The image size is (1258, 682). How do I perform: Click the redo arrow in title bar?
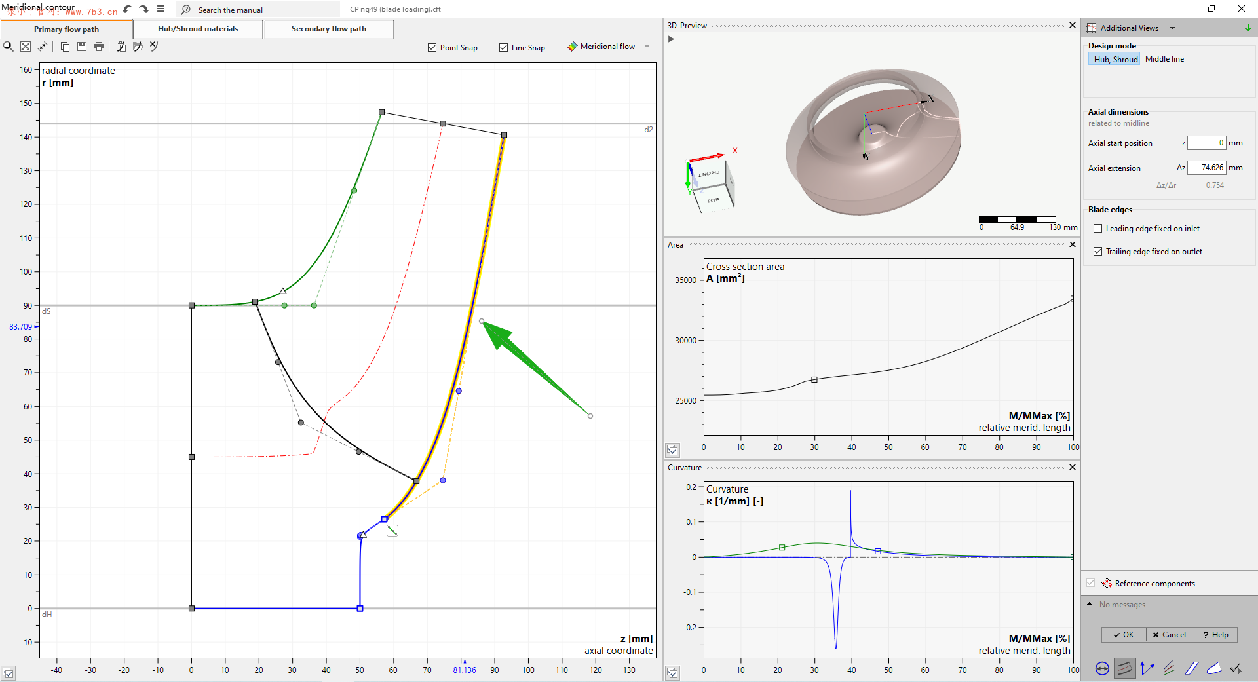pyautogui.click(x=143, y=9)
